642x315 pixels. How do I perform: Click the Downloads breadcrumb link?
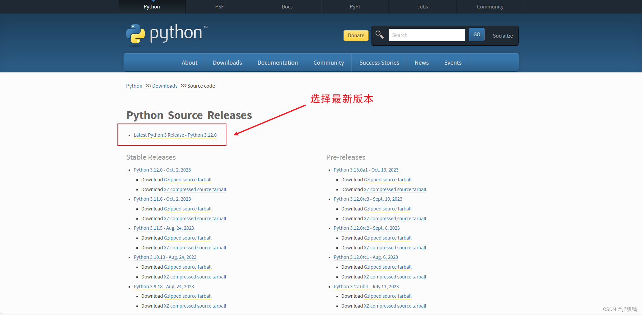coord(165,86)
